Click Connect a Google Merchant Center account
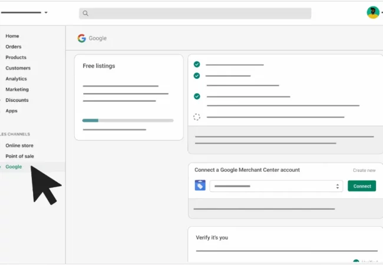Viewport: 383px width, 265px height. 247,170
